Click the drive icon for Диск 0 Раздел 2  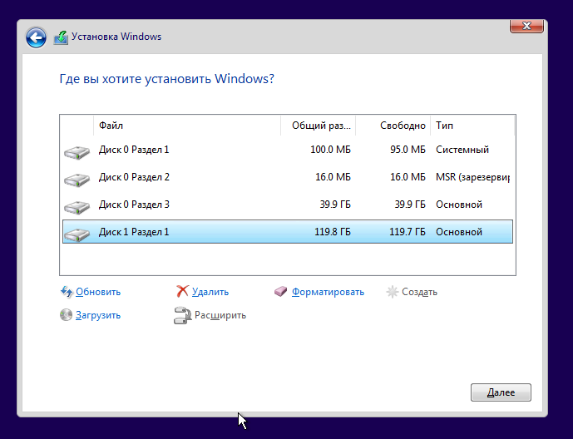coord(77,180)
